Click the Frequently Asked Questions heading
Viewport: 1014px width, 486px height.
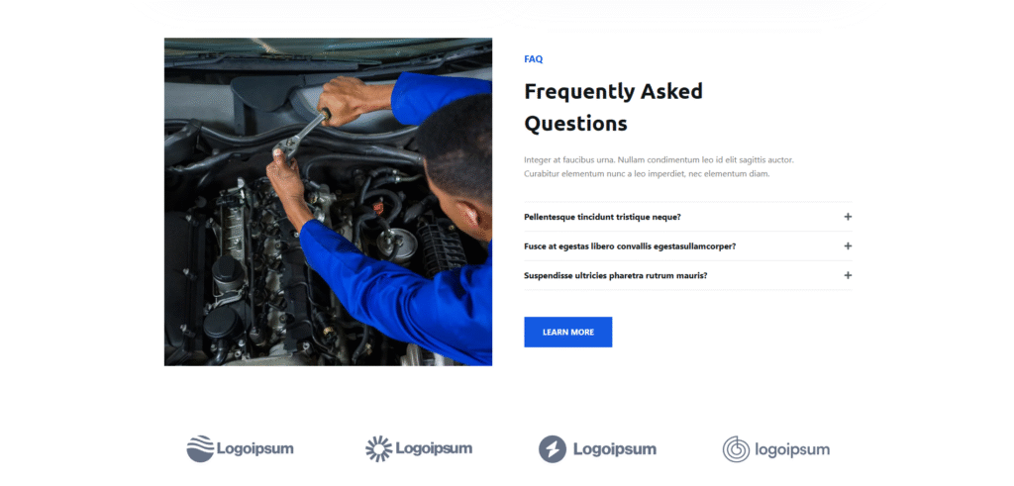pyautogui.click(x=613, y=107)
